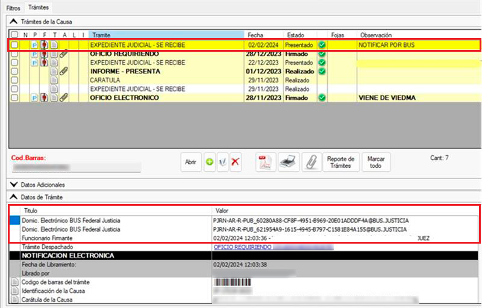Collapse the Datos de Trámite section
This screenshot has height=308, width=482.
tap(14, 197)
